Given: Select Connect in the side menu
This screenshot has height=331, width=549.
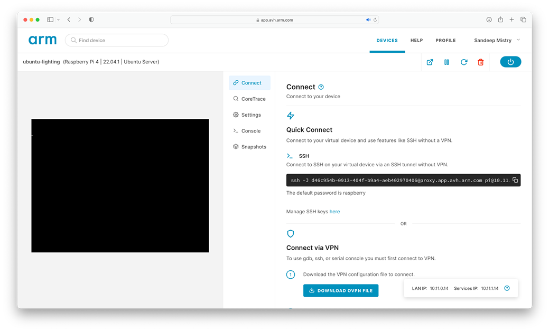Looking at the screenshot, I should (x=249, y=83).
